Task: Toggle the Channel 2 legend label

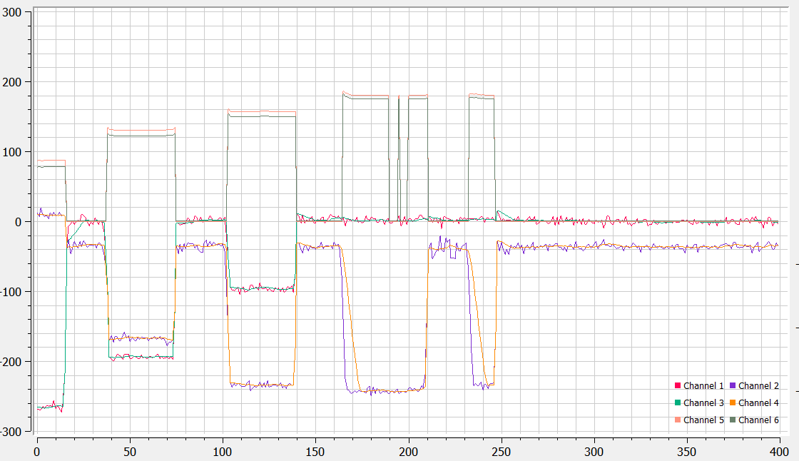Action: [x=758, y=386]
